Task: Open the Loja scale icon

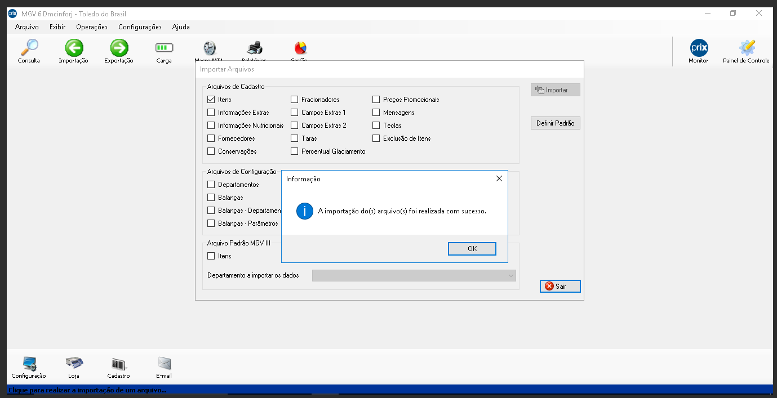Action: tap(74, 364)
